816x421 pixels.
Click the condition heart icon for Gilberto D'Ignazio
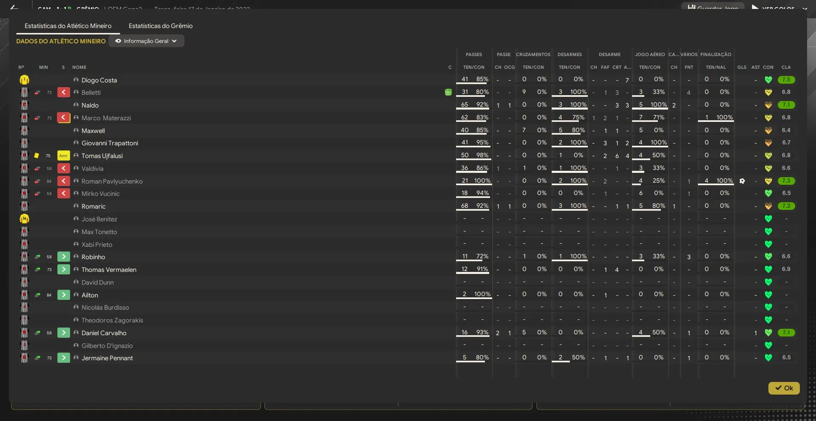768,345
